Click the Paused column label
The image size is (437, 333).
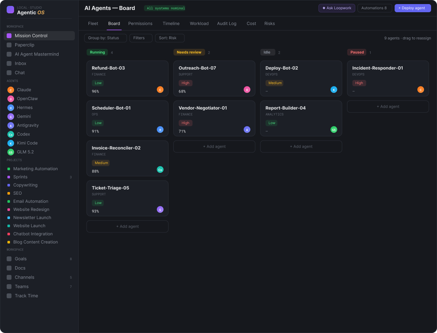(x=357, y=52)
